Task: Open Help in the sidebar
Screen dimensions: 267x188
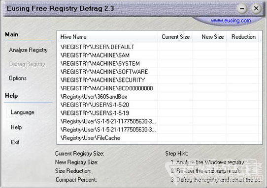Action: click(16, 127)
